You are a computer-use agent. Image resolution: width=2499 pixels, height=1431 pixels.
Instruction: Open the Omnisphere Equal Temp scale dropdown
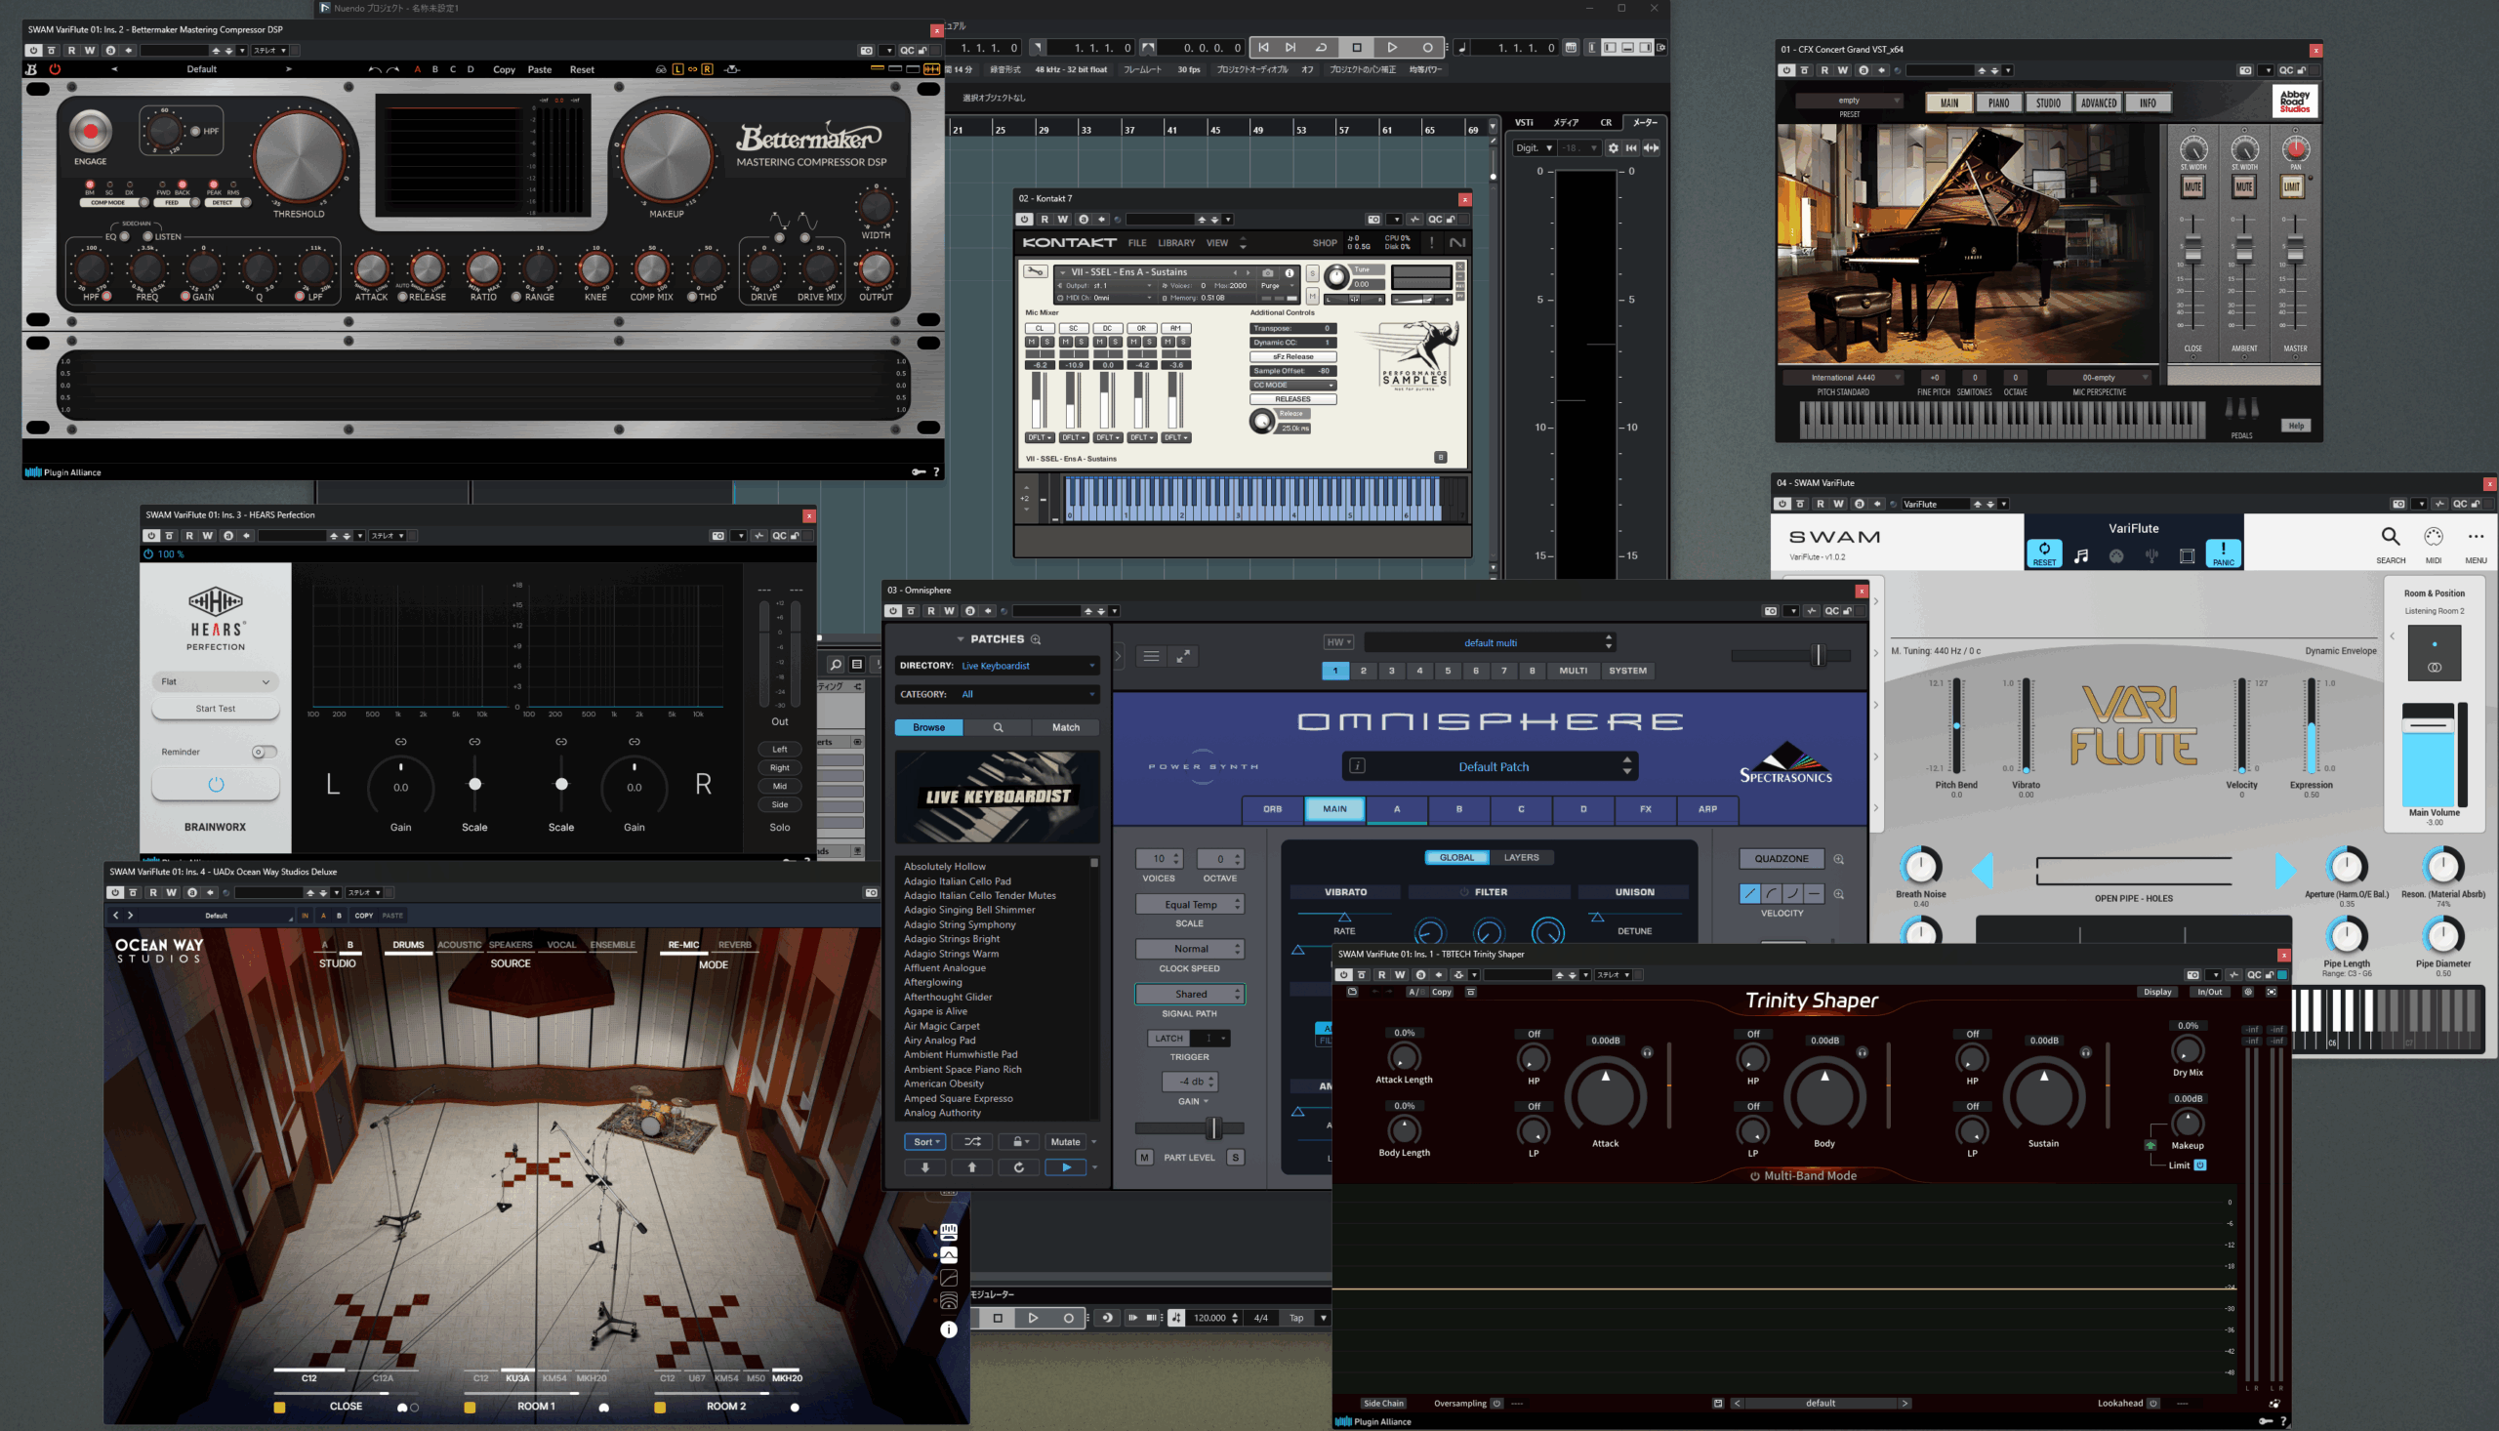click(x=1190, y=904)
